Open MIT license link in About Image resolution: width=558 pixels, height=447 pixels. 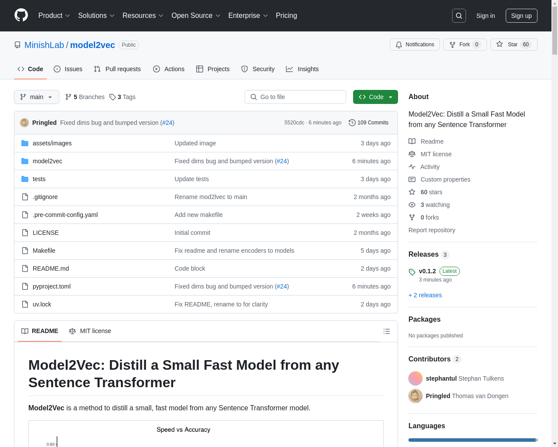tap(436, 154)
